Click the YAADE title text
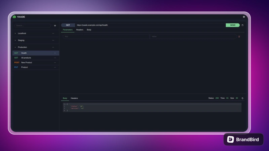 pos(21,17)
